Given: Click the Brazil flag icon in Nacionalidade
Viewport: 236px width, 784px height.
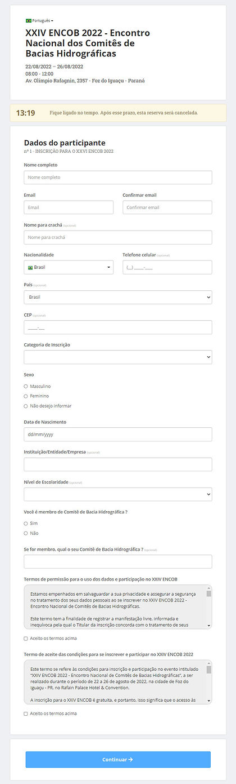Looking at the screenshot, I should tap(30, 267).
